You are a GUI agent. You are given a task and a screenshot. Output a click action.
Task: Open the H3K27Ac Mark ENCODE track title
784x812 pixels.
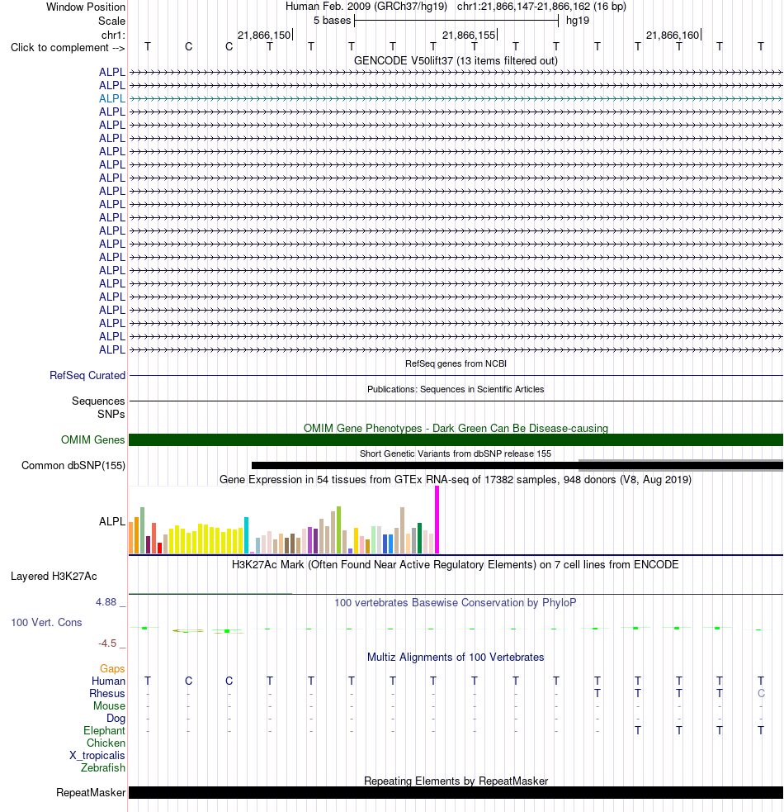click(x=456, y=564)
